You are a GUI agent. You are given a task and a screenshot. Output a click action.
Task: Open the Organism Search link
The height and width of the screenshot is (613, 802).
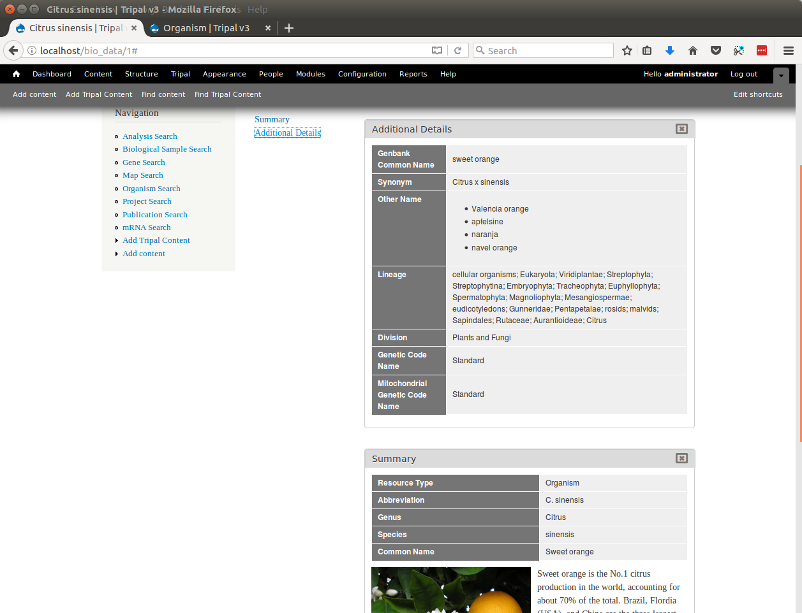click(x=151, y=189)
